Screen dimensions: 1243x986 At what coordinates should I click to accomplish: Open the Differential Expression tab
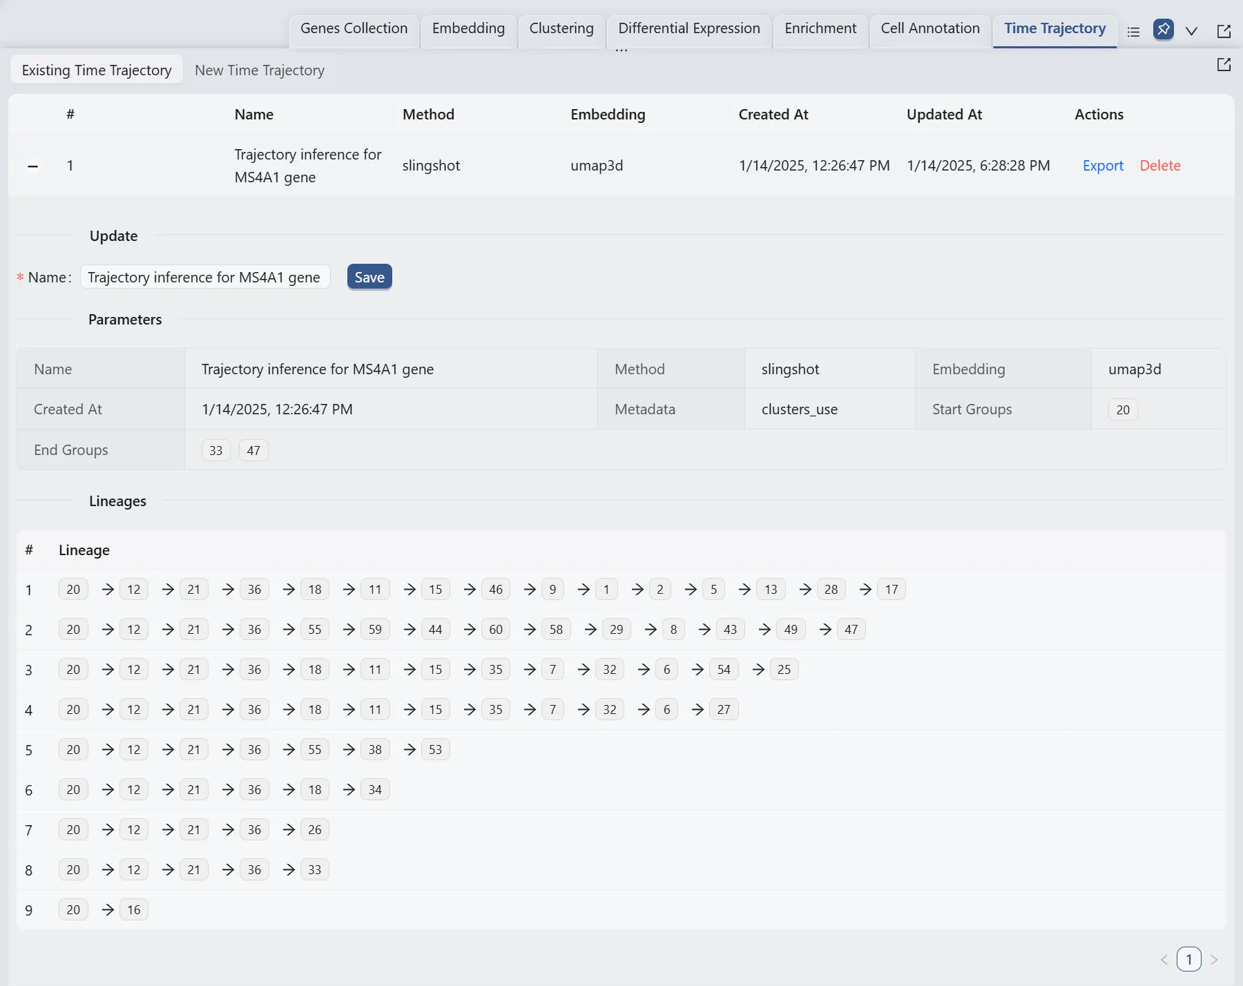(x=688, y=28)
